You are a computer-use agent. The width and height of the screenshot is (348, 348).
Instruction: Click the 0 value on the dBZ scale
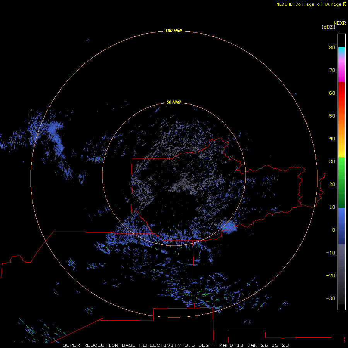pos(334,230)
